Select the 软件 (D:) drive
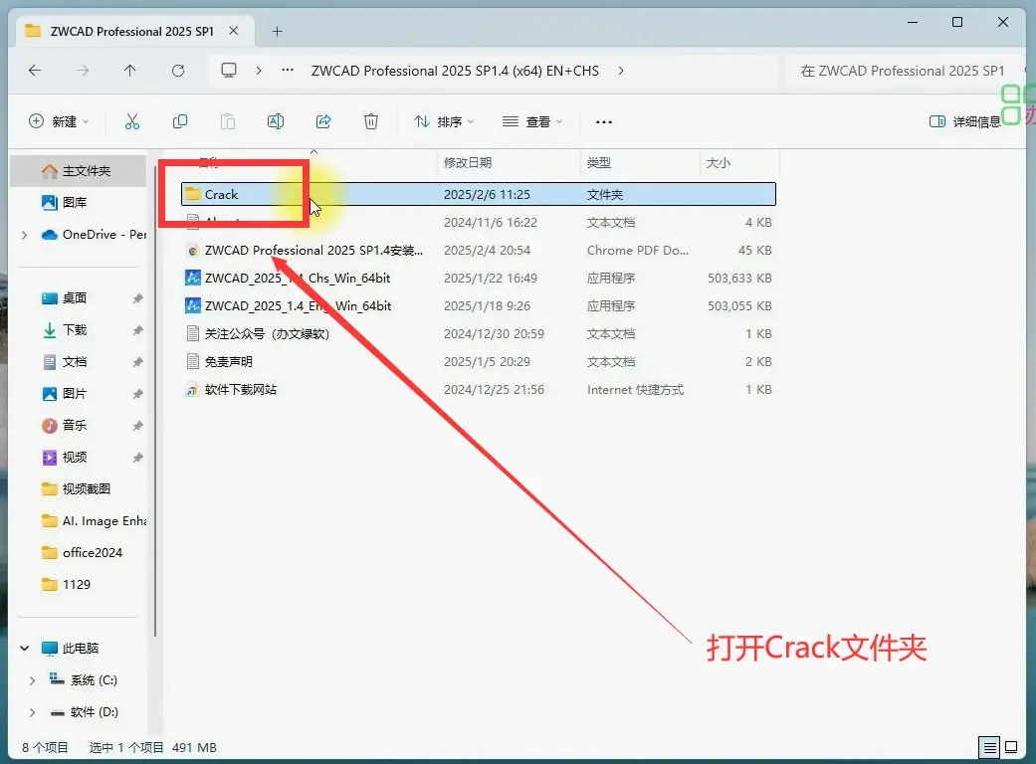1036x764 pixels. point(86,712)
